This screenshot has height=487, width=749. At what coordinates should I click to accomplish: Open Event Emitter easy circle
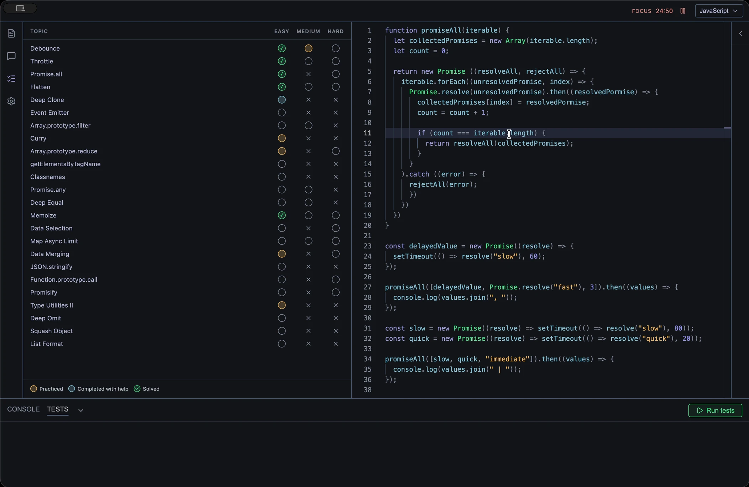[282, 112]
